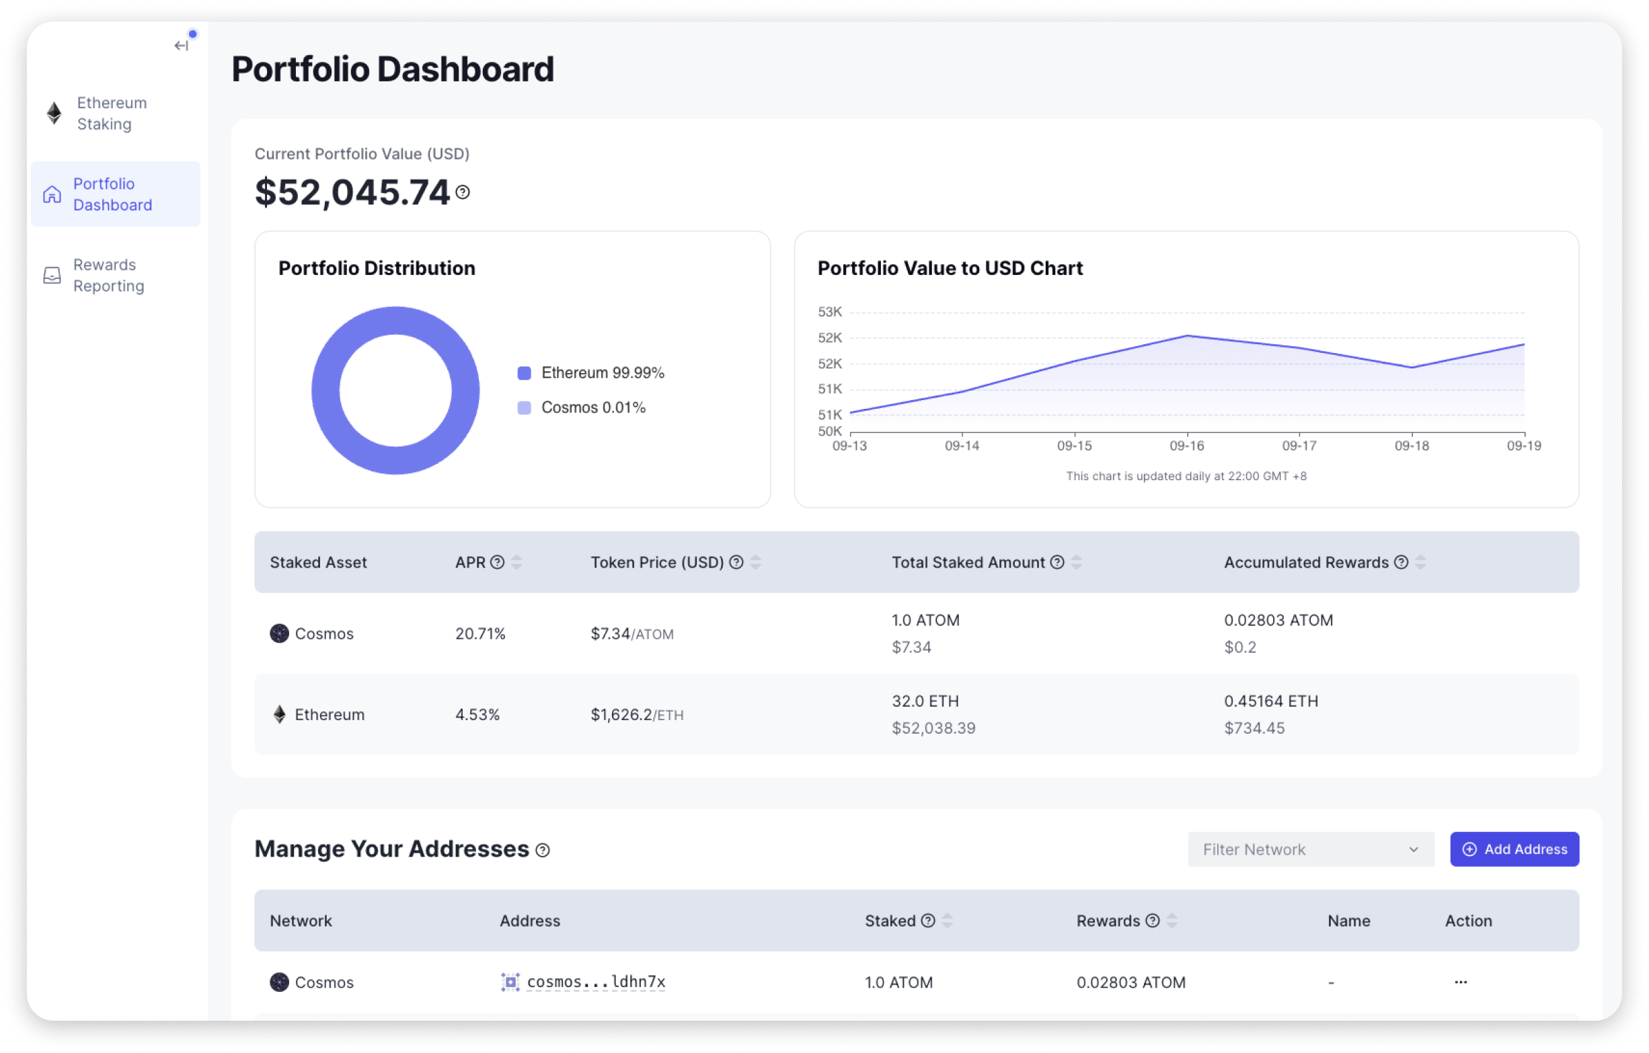The width and height of the screenshot is (1649, 1053).
Task: Click the APR help icon
Action: point(498,563)
